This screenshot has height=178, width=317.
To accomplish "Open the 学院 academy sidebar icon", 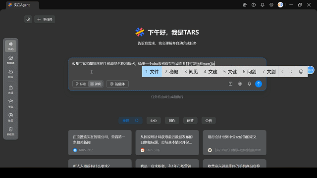I will pos(10,103).
